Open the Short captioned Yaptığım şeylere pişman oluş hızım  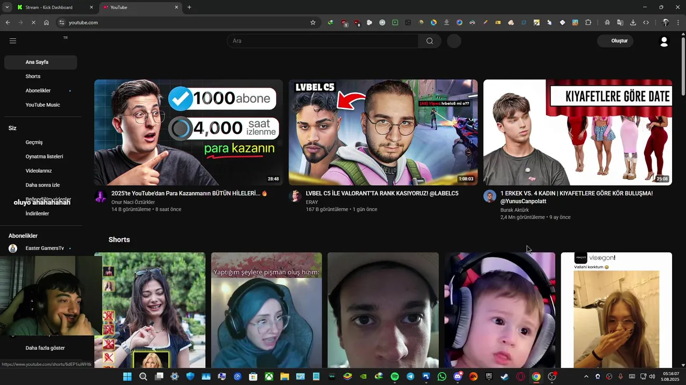tap(266, 310)
